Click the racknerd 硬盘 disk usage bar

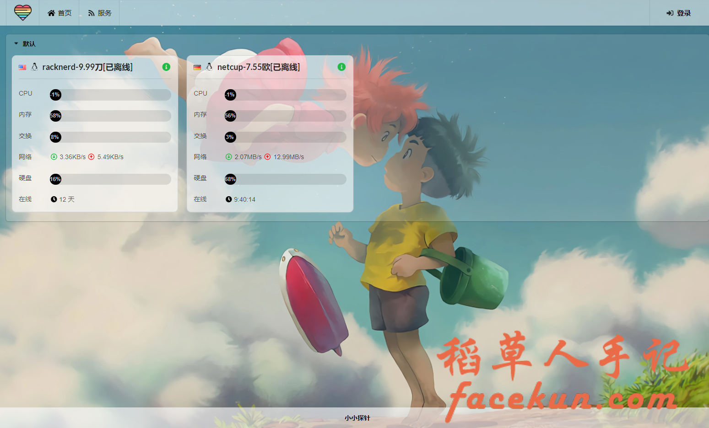coord(110,179)
